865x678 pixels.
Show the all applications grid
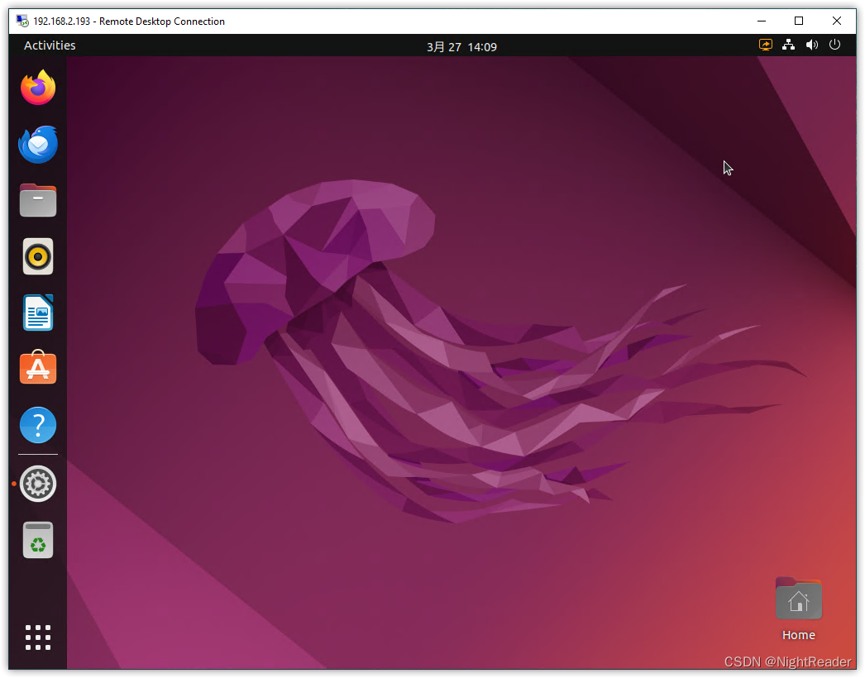pos(37,637)
